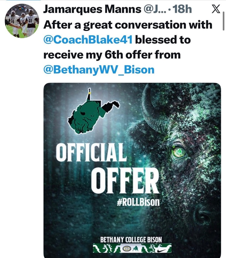Image resolution: width=226 pixels, height=258 pixels.
Task: Open Jamarques Manns' profile picture
Action: click(22, 21)
